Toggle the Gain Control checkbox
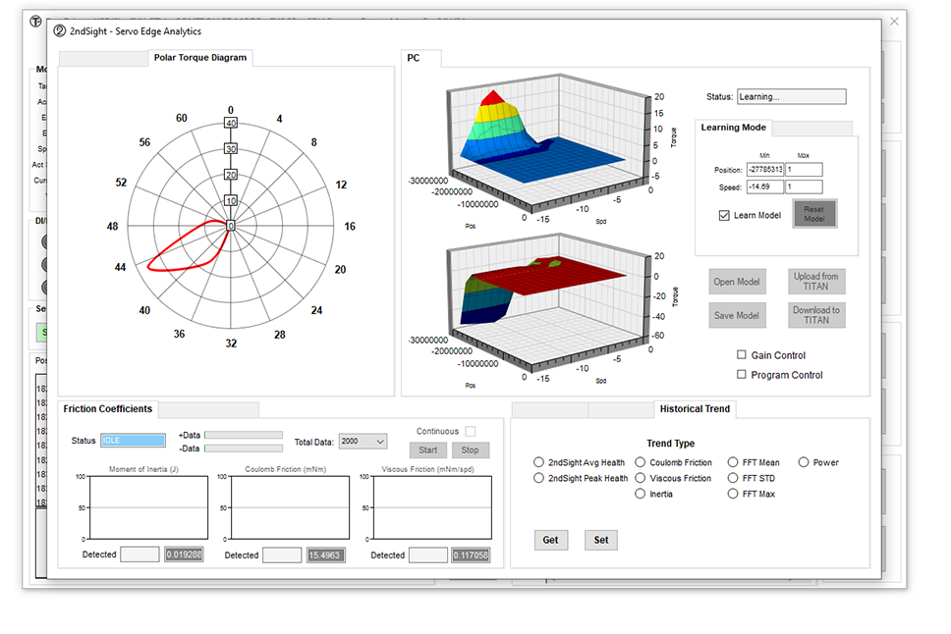Image resolution: width=951 pixels, height=634 pixels. point(742,355)
